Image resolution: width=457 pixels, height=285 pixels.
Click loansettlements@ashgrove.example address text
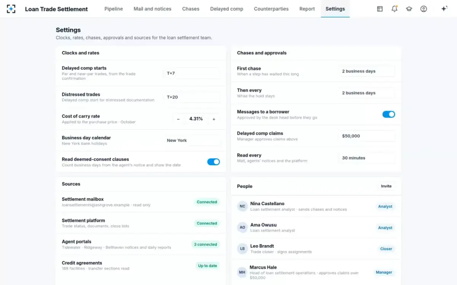pos(96,205)
